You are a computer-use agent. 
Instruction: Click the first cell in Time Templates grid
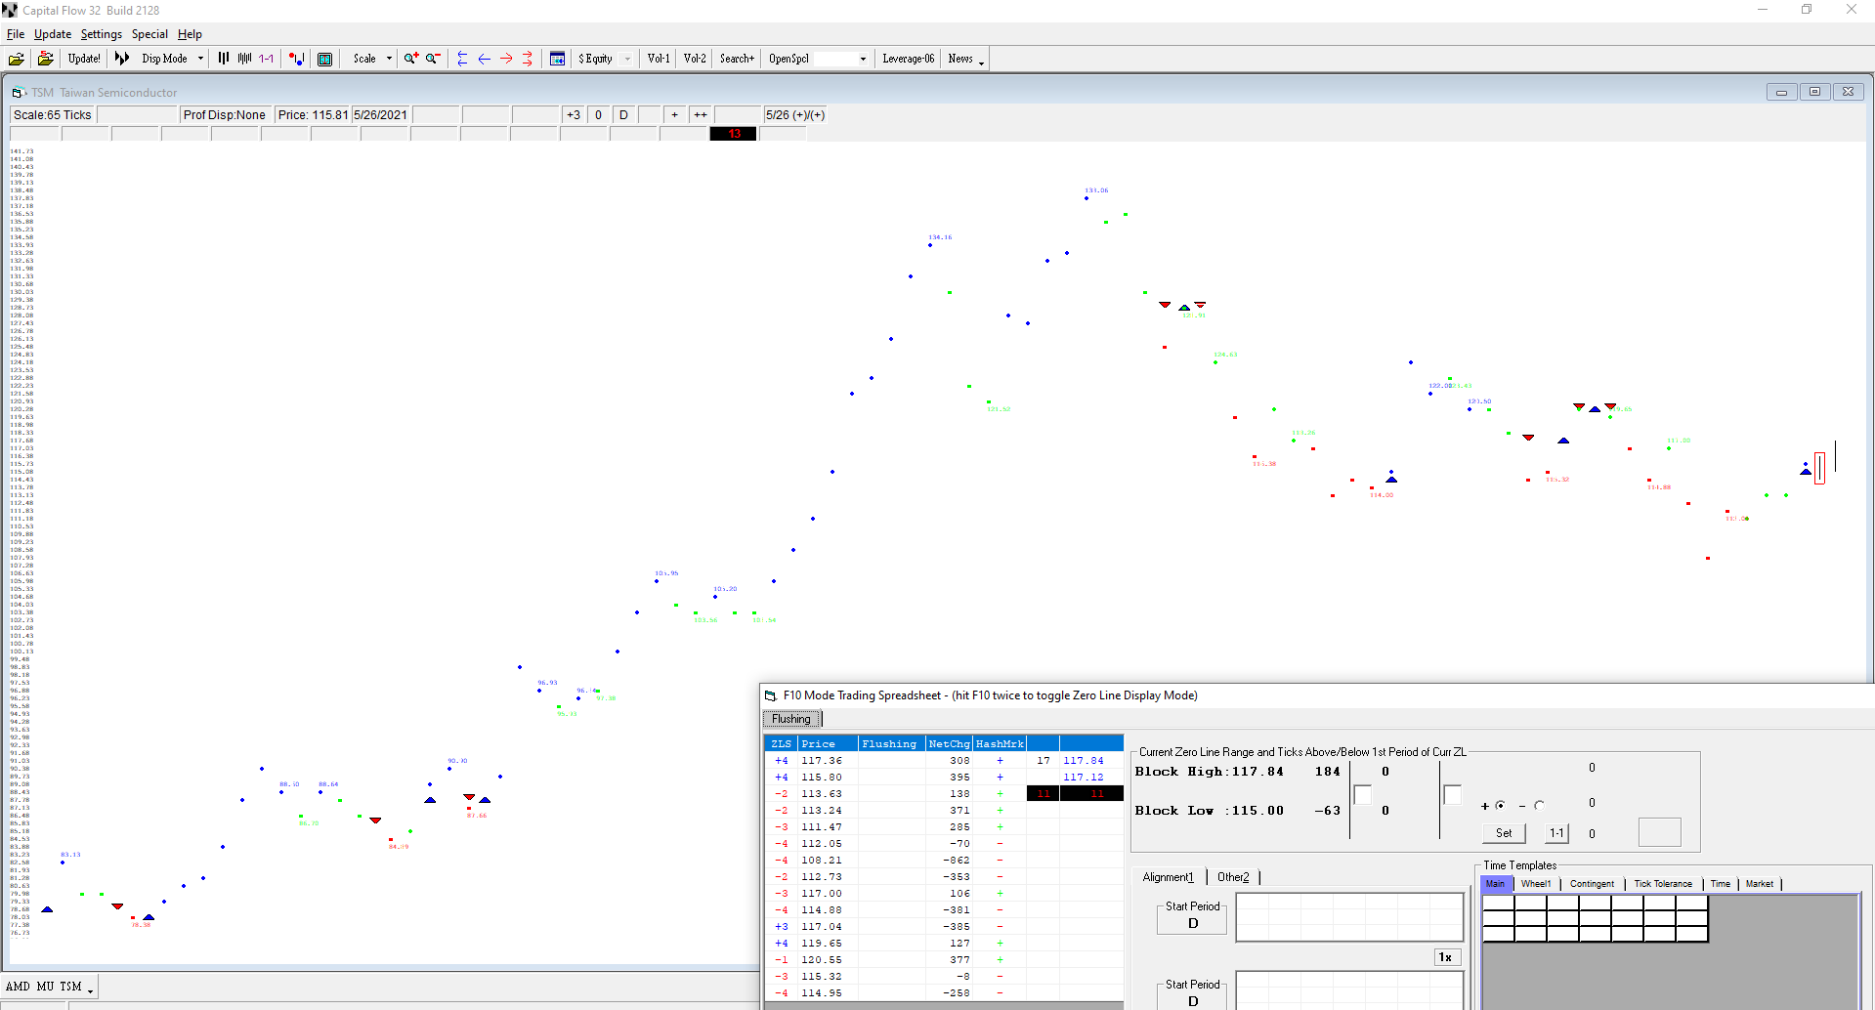pos(1498,904)
